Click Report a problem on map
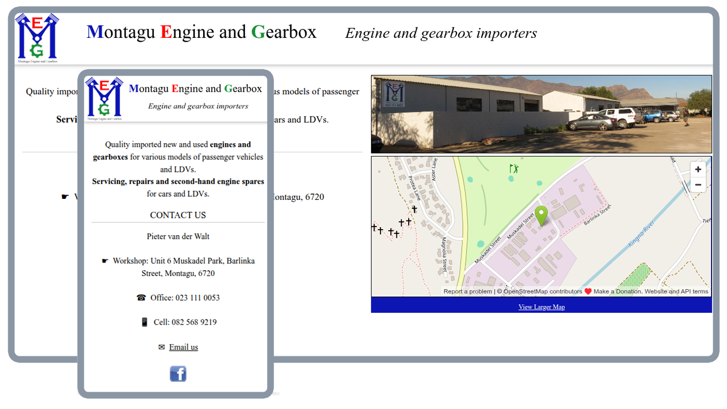 [468, 291]
